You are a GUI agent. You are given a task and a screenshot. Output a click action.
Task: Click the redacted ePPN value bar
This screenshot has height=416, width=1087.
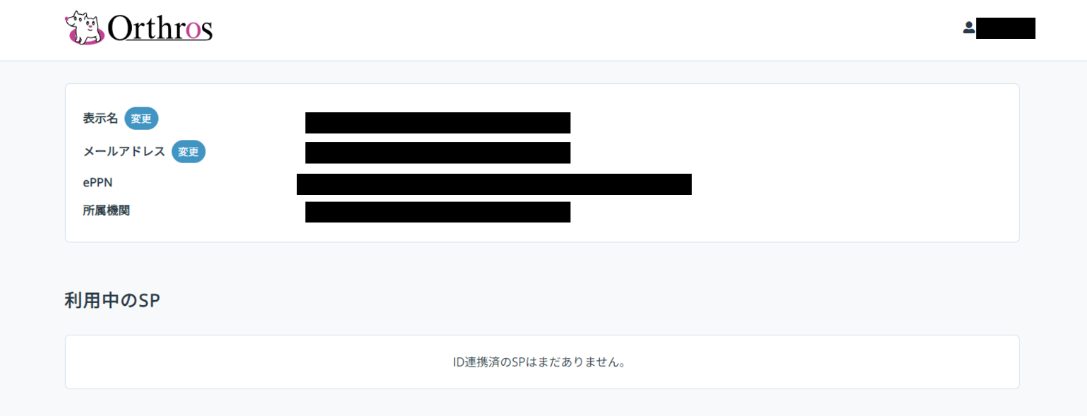pos(494,184)
